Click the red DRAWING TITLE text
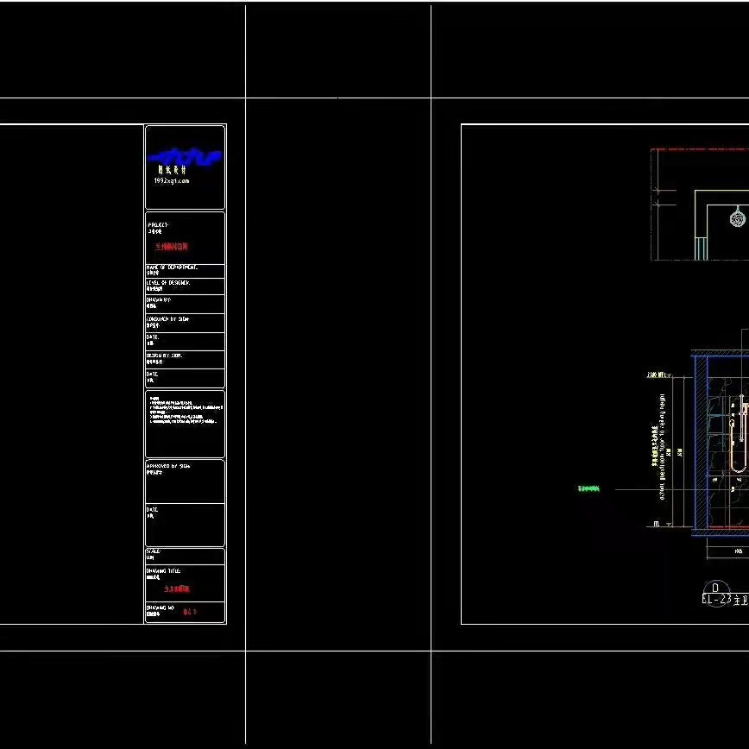Viewport: 749px width, 749px height. click(x=176, y=588)
